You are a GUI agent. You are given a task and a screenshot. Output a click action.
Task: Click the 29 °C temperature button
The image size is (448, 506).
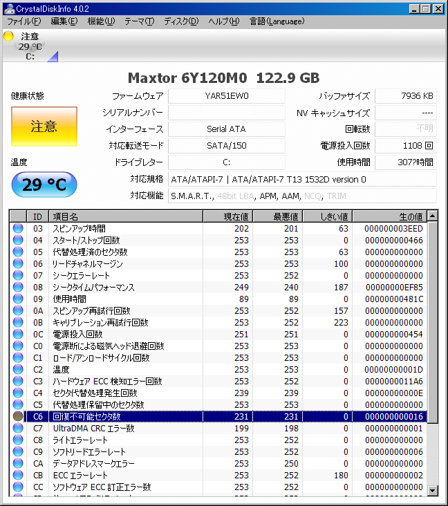coord(44,185)
